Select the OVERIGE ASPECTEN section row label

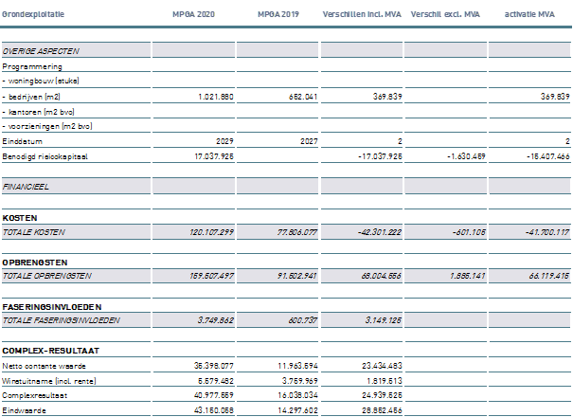point(42,50)
